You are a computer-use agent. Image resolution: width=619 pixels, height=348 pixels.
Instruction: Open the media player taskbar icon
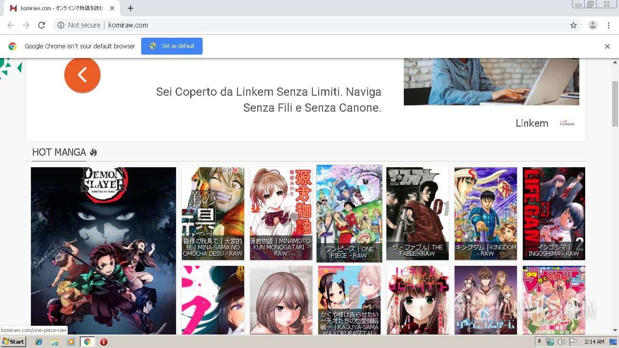click(71, 342)
